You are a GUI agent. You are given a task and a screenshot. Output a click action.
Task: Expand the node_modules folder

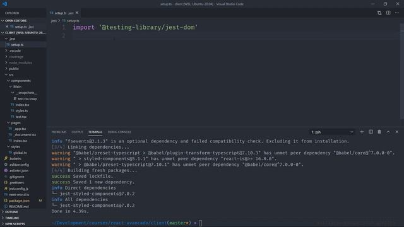tap(23, 63)
